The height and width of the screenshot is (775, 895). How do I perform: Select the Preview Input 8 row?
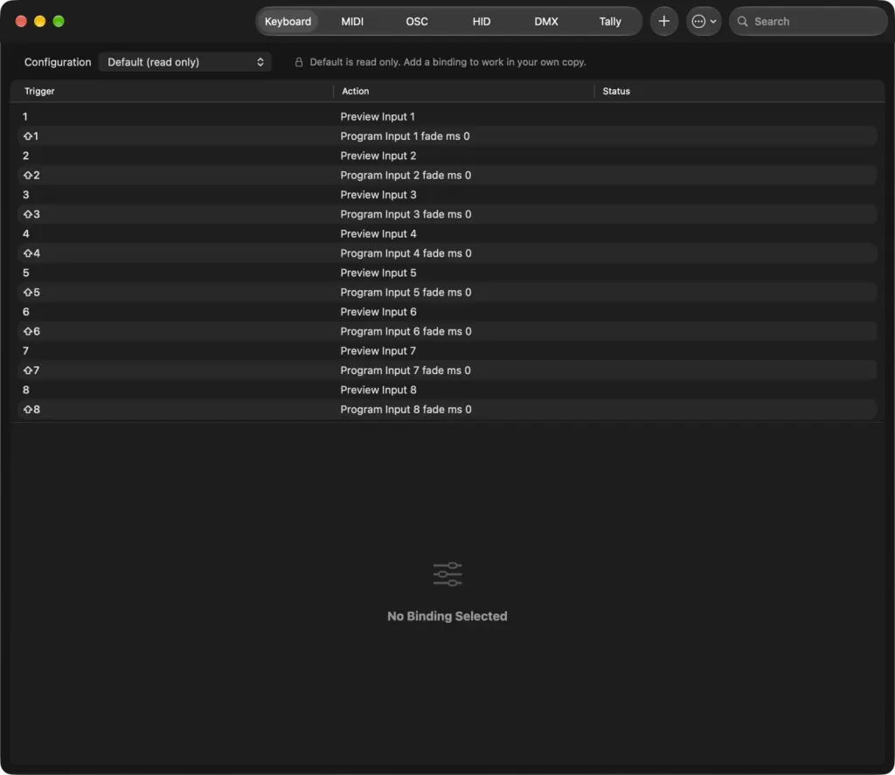pyautogui.click(x=447, y=390)
